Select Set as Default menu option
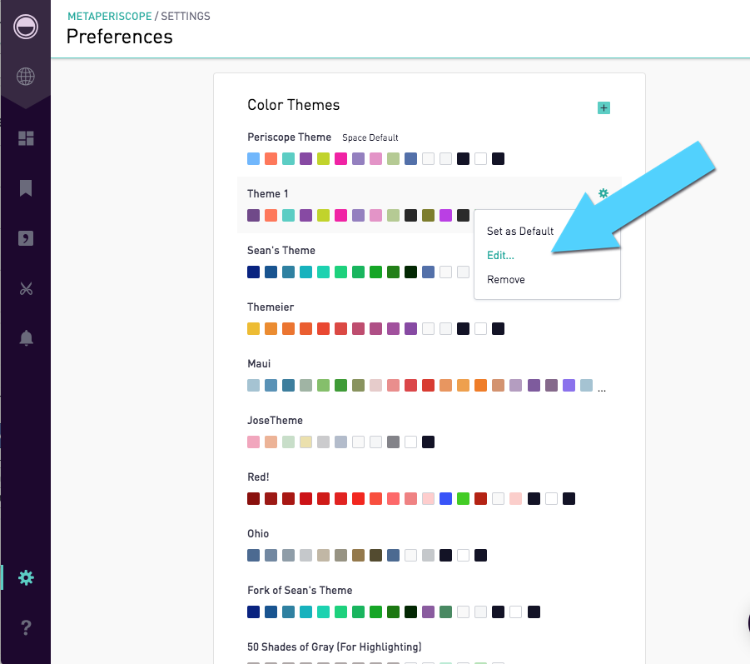 520,232
